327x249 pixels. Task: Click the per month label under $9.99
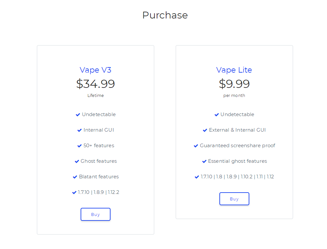234,96
